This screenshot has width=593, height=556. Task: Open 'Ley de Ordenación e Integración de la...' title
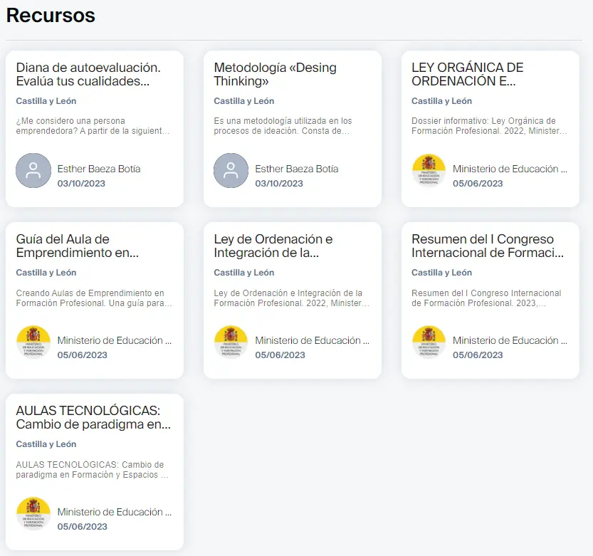(x=273, y=246)
